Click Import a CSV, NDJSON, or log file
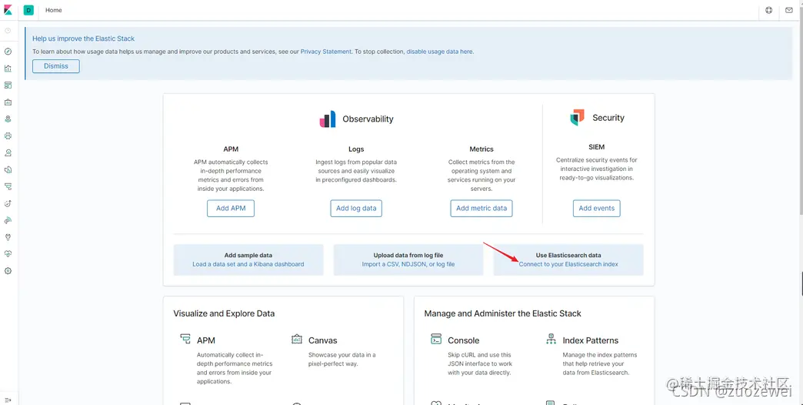 point(408,265)
